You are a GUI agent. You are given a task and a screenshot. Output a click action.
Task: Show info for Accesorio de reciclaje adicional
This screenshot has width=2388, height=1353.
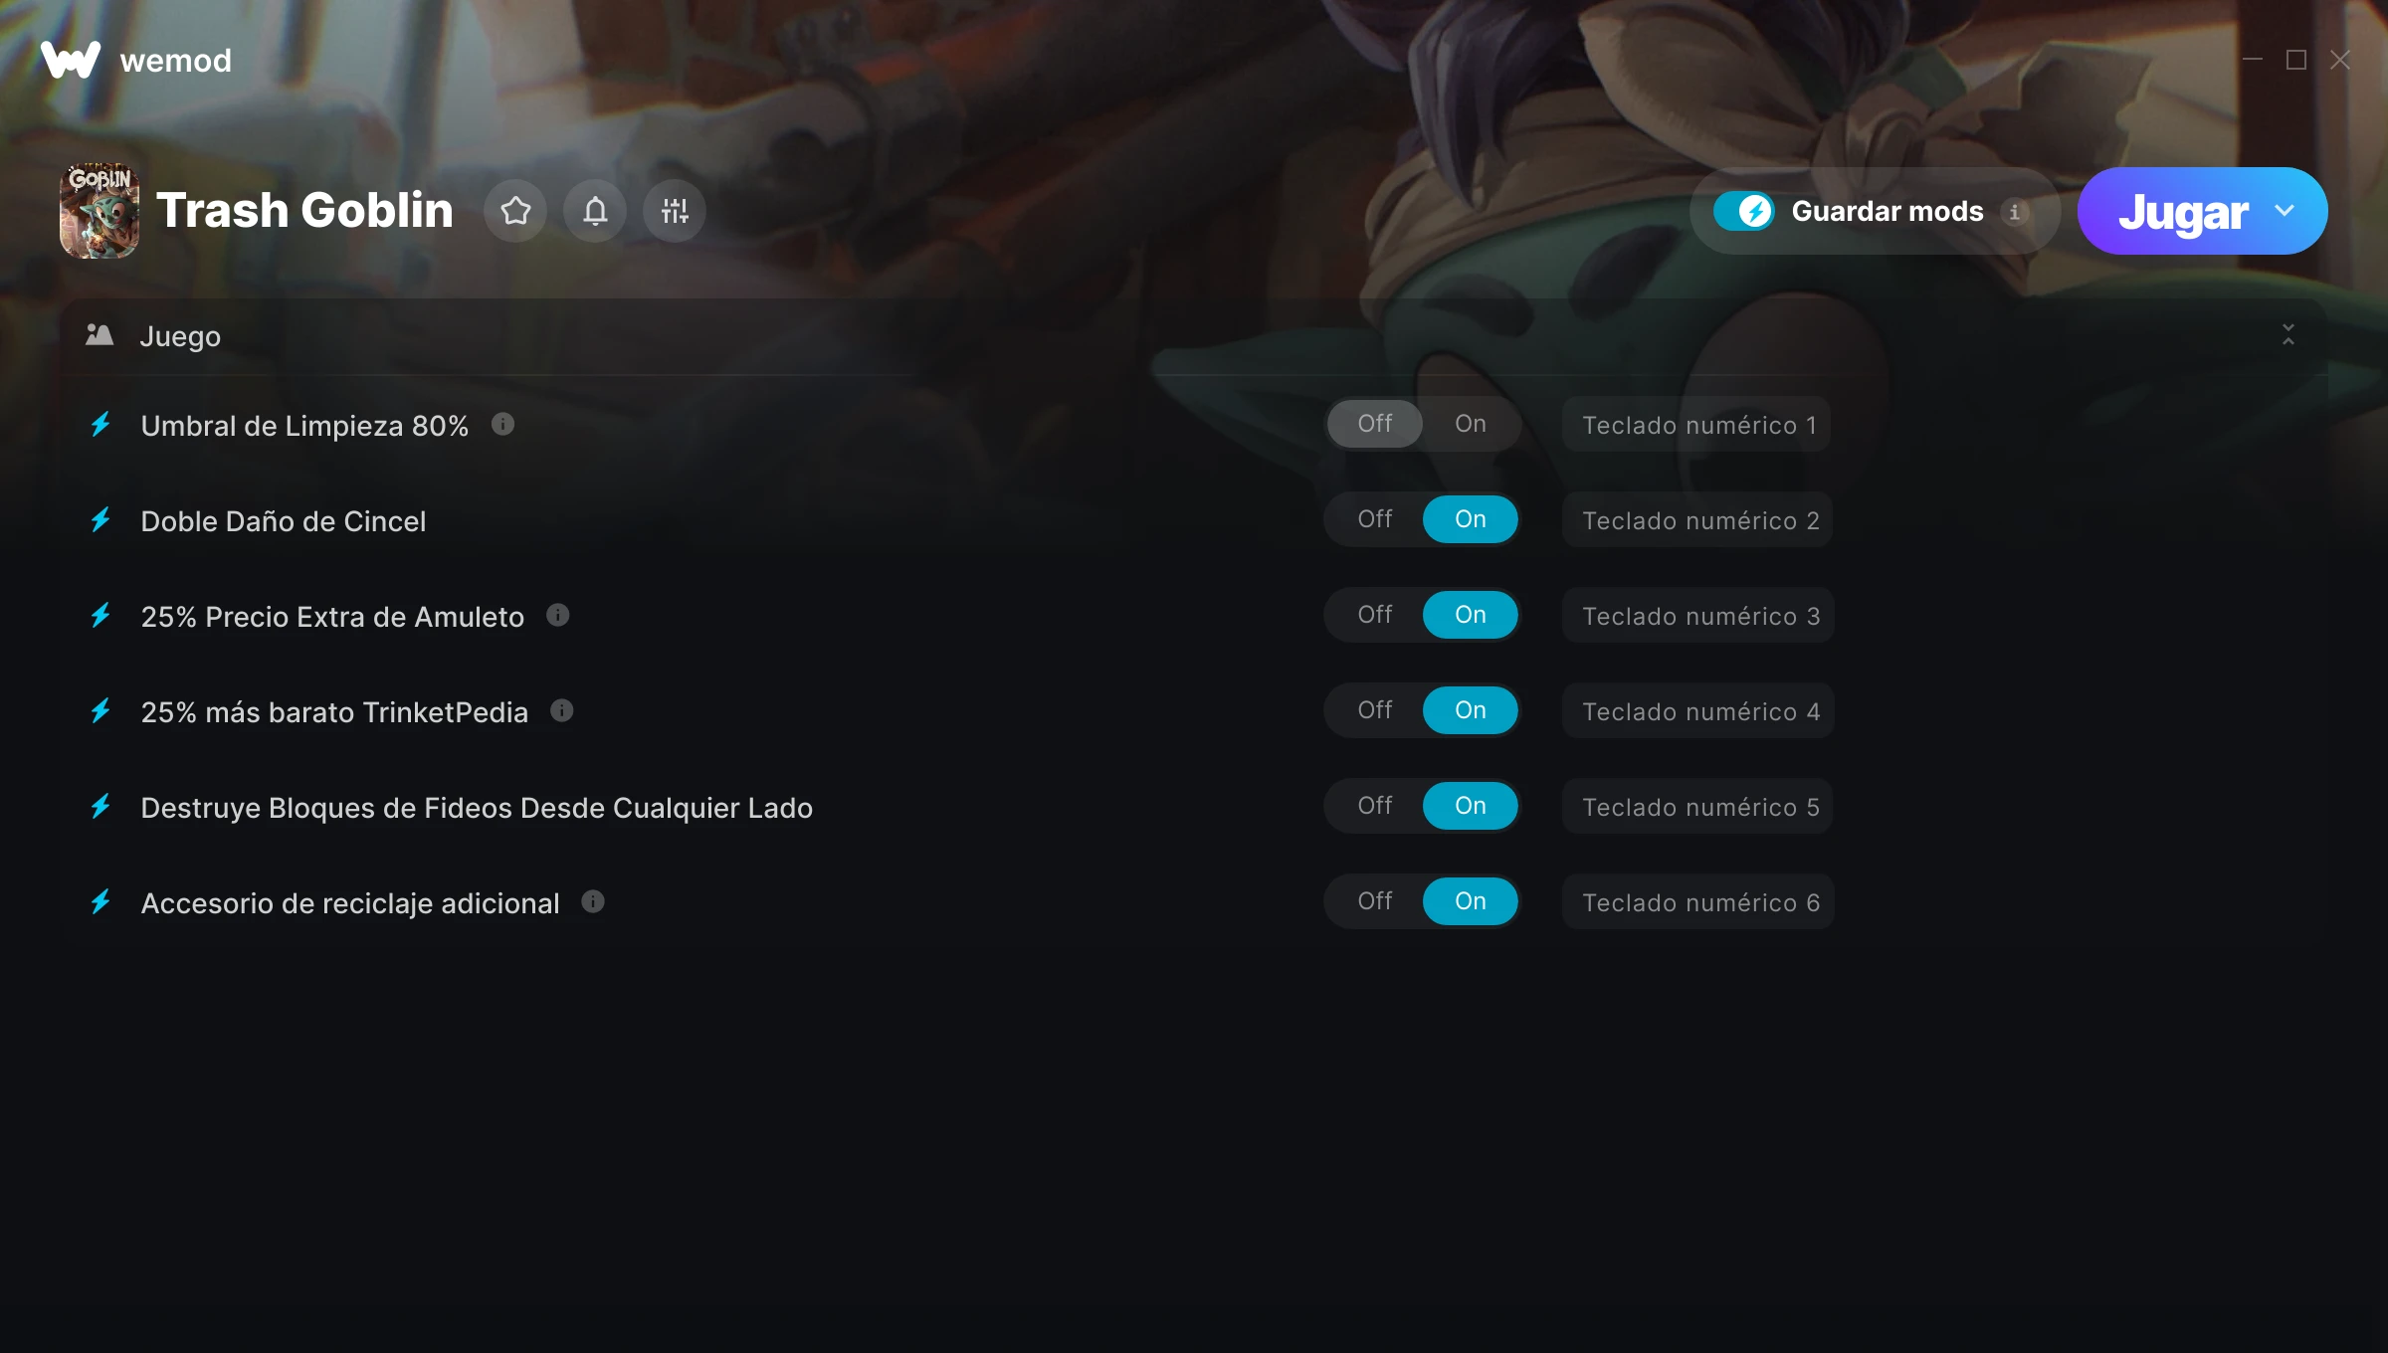593,902
